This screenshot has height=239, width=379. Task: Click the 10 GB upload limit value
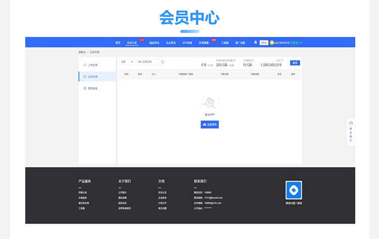click(247, 65)
